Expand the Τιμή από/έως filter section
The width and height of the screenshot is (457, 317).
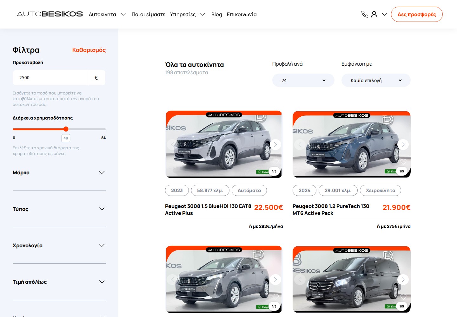coord(59,282)
